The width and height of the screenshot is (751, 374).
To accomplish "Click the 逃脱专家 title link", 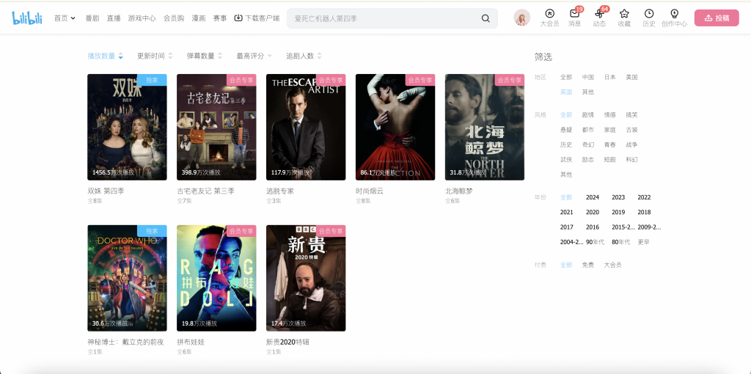I will tap(279, 191).
